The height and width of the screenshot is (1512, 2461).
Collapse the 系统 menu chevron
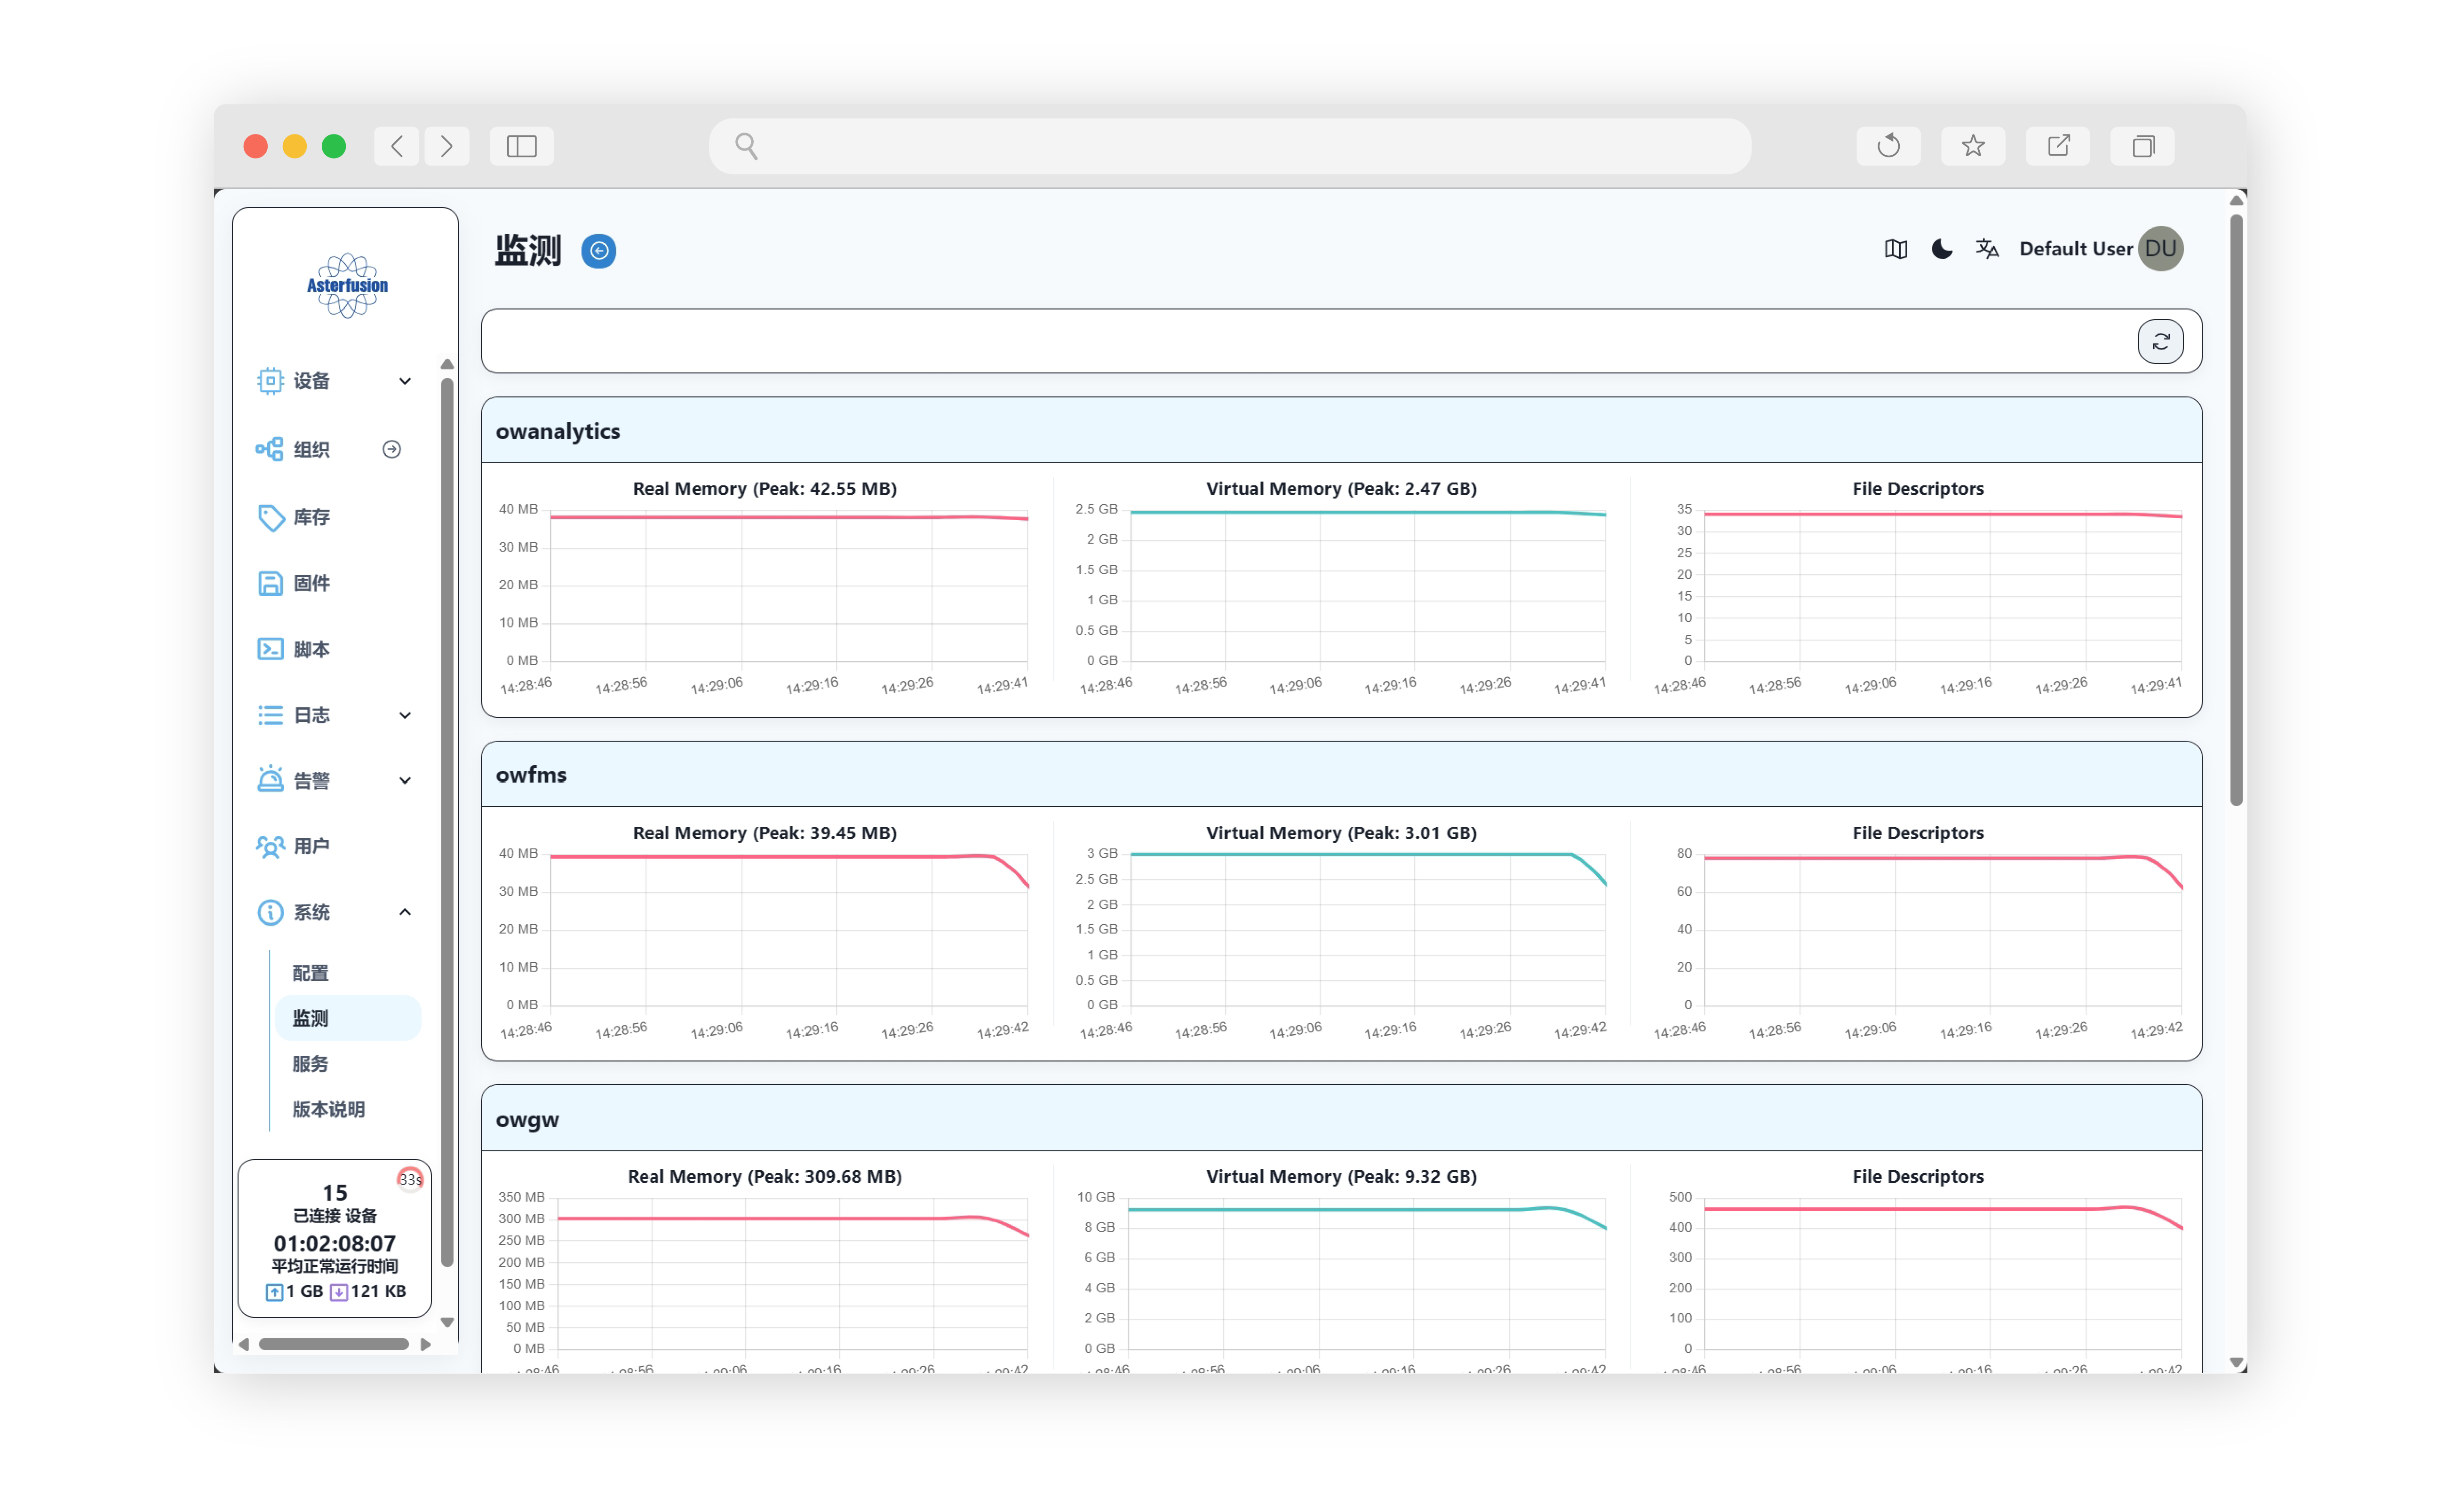(404, 912)
